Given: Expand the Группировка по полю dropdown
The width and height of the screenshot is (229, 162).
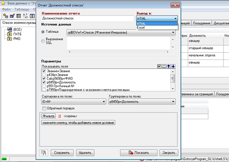Looking at the screenshot, I should (x=142, y=101).
